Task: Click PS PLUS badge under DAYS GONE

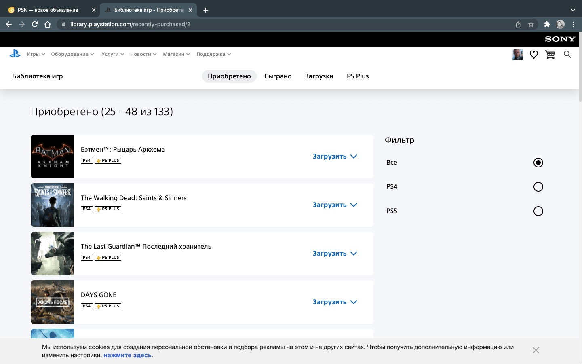Action: click(108, 306)
